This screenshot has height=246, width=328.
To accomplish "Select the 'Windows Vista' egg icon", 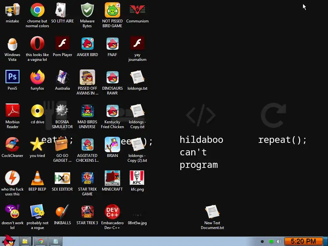I will tap(12, 44).
